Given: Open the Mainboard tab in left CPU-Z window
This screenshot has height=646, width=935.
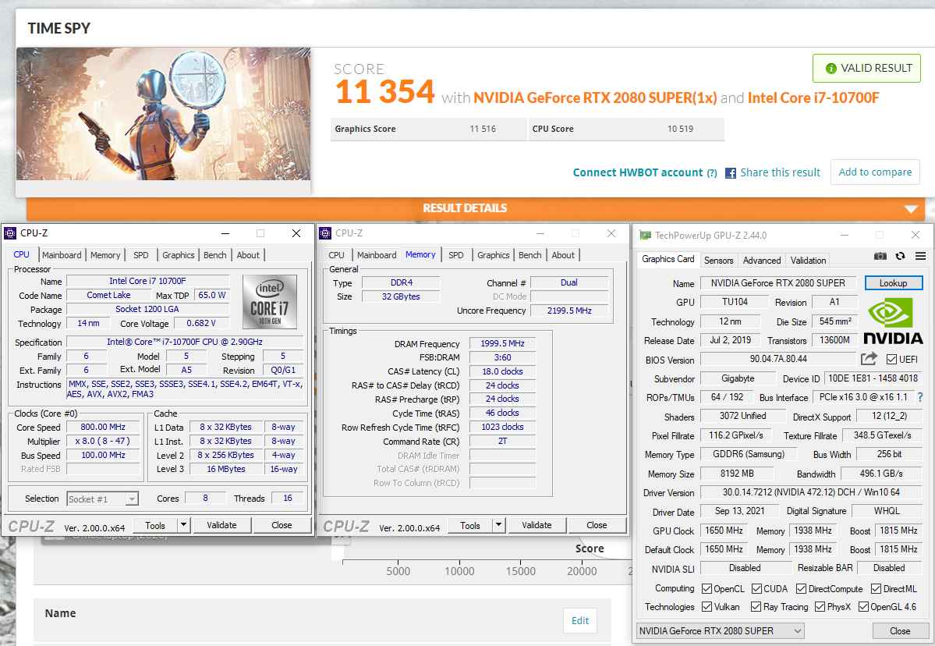Looking at the screenshot, I should [x=62, y=255].
